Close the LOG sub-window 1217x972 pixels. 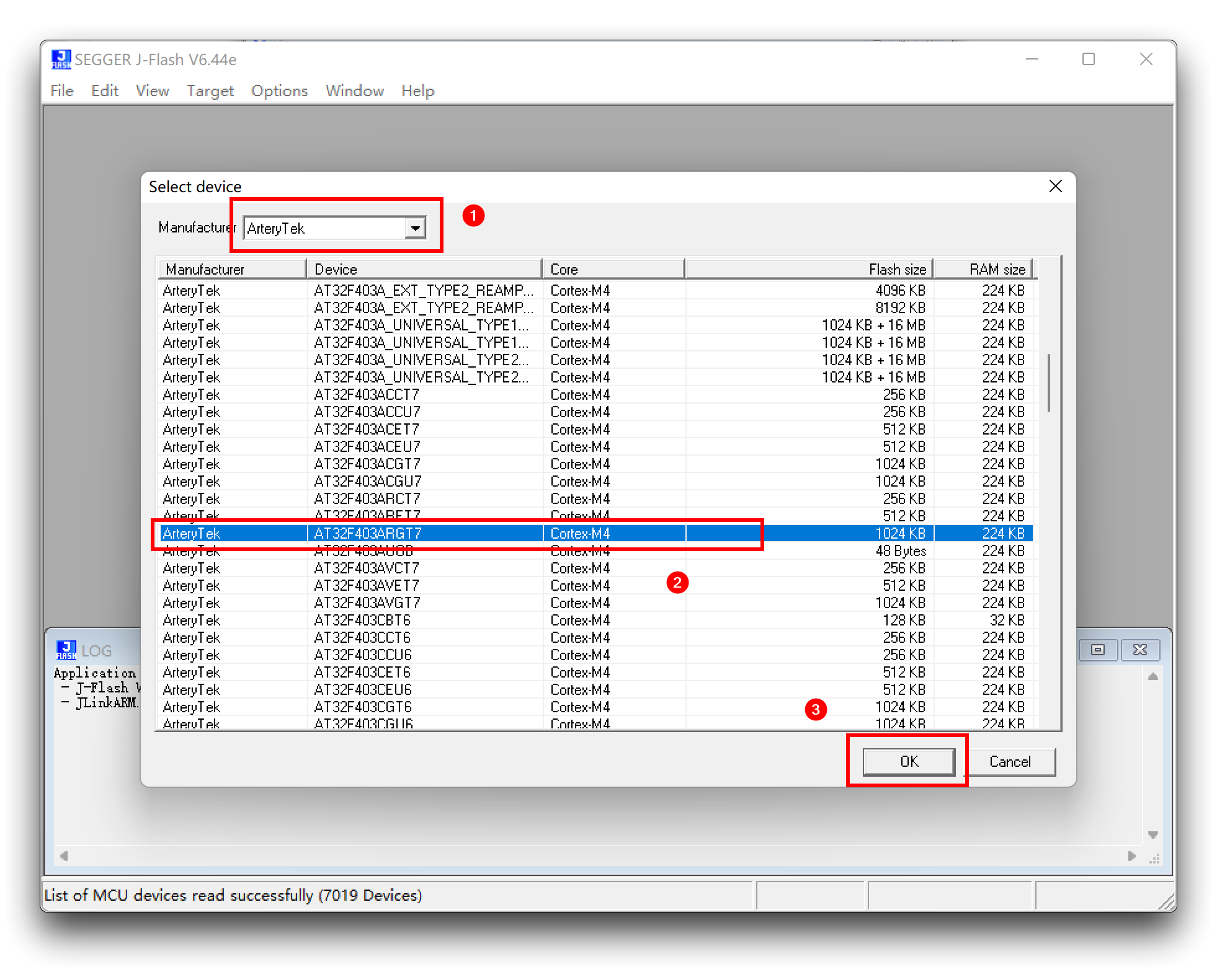click(1139, 650)
